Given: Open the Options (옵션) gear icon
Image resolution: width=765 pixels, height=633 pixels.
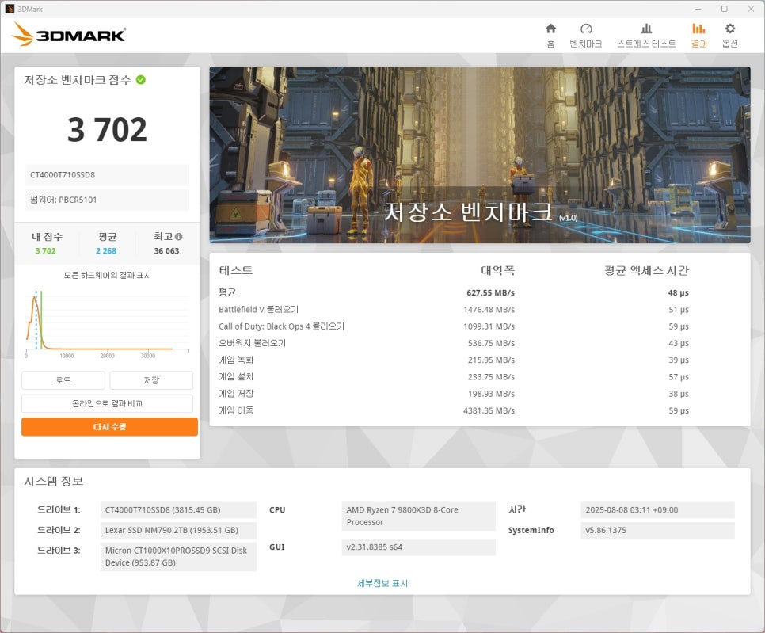Looking at the screenshot, I should 730,29.
